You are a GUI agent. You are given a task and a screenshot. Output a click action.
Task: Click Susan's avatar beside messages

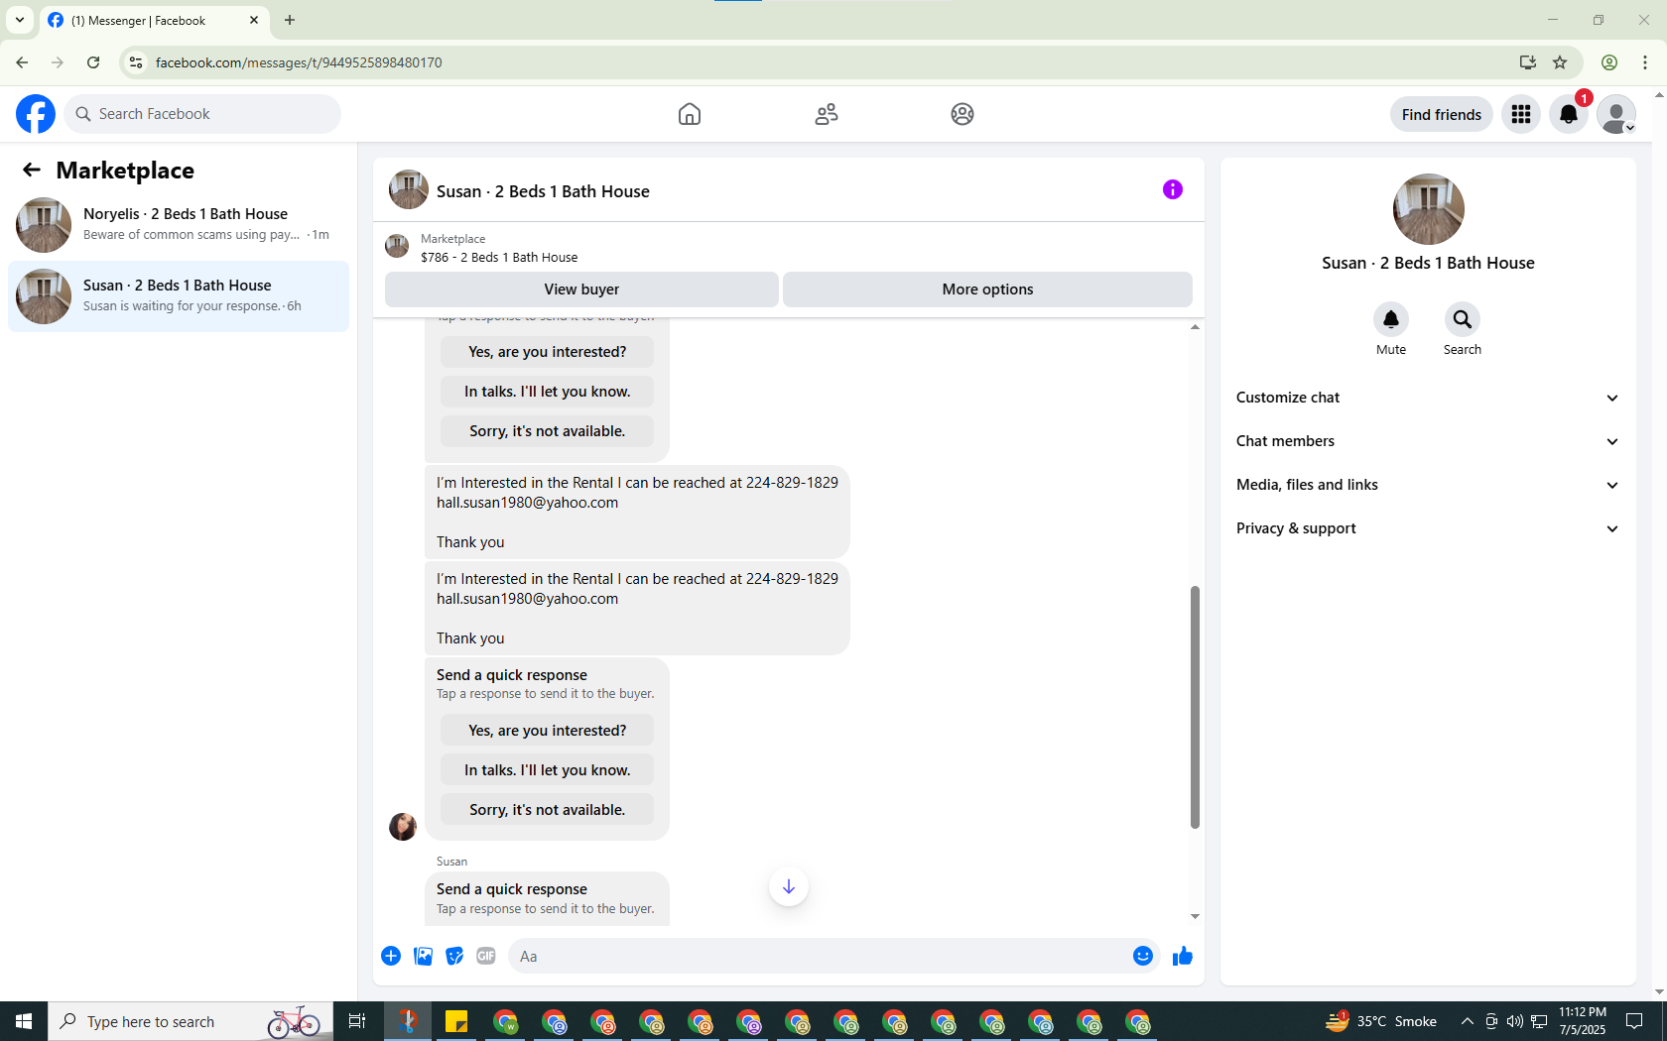403,827
